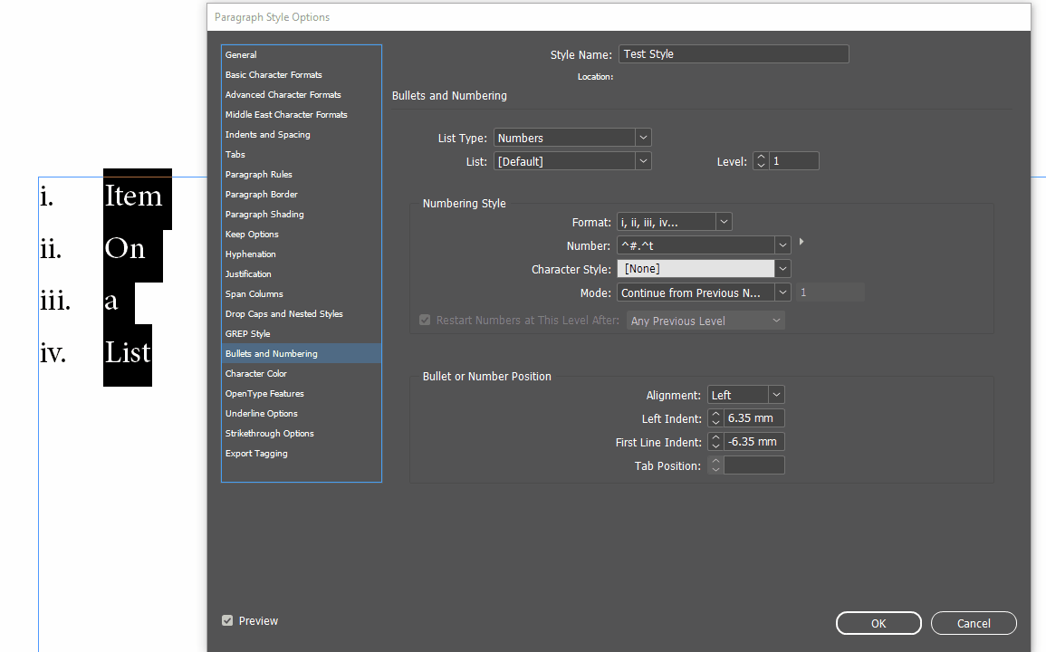The image size is (1046, 652).
Task: Increase Left Indent using the stepper
Action: 715,413
